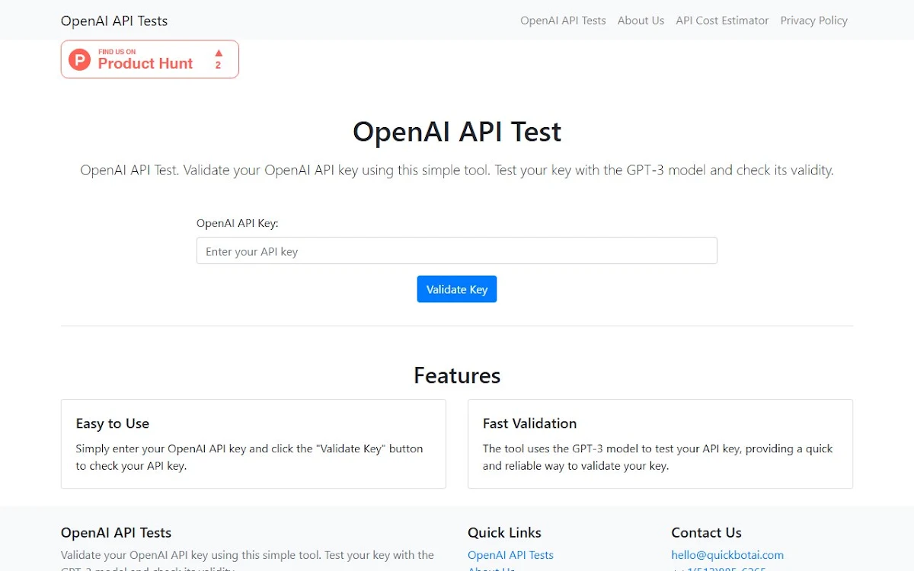The height and width of the screenshot is (571, 914).
Task: Email hello@quickbotai.com link
Action: [x=727, y=555]
